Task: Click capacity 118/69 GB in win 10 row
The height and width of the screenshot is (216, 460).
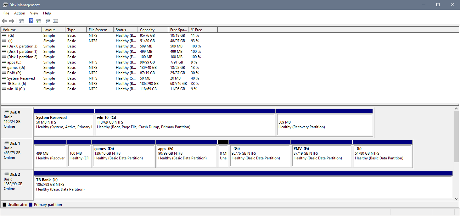Action: click(148, 89)
